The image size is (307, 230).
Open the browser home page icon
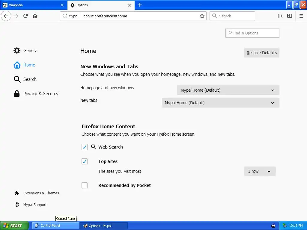35,16
